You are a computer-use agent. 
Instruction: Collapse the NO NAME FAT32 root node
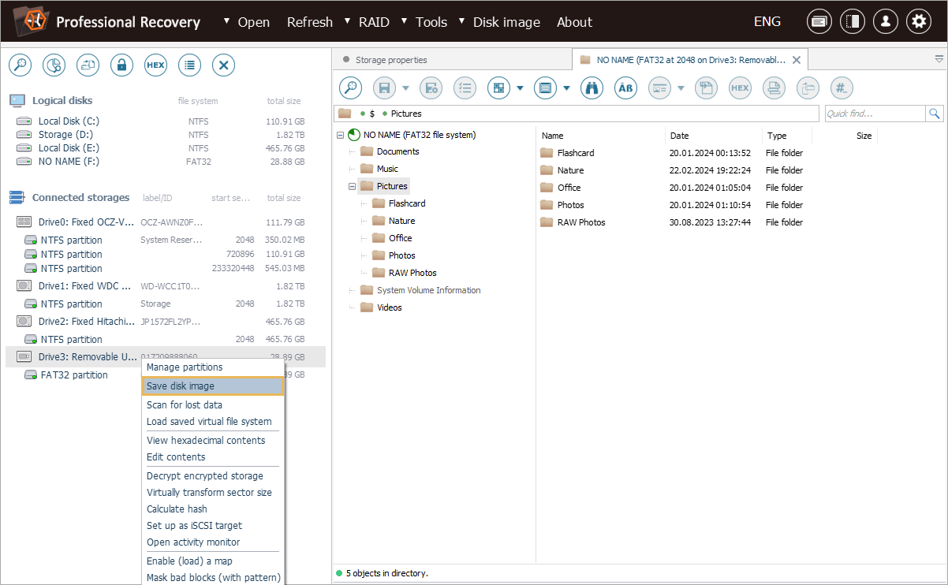(340, 135)
